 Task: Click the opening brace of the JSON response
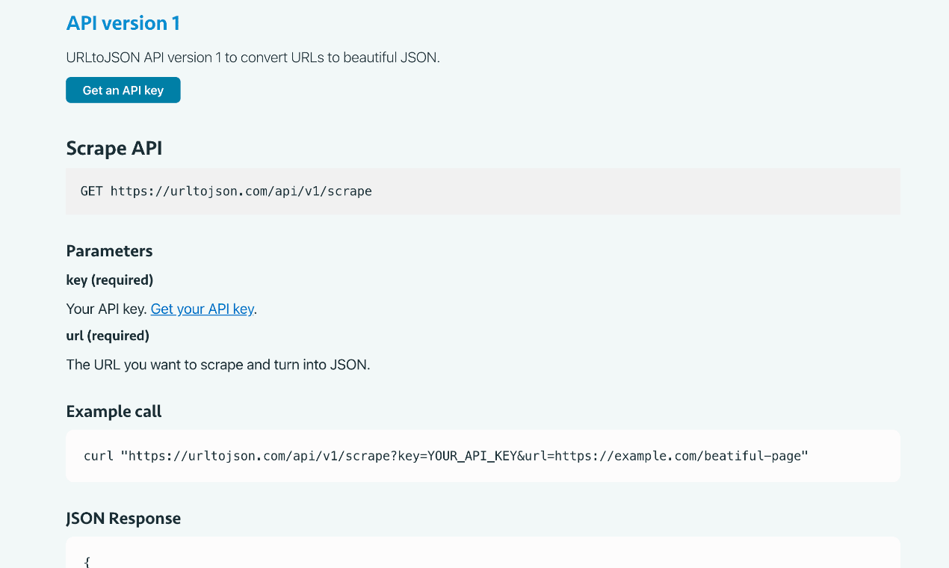[86, 561]
